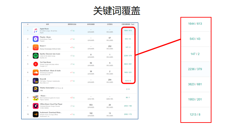Open keyword count 2403 / 185
This screenshot has width=235, height=131.
[x=128, y=106]
